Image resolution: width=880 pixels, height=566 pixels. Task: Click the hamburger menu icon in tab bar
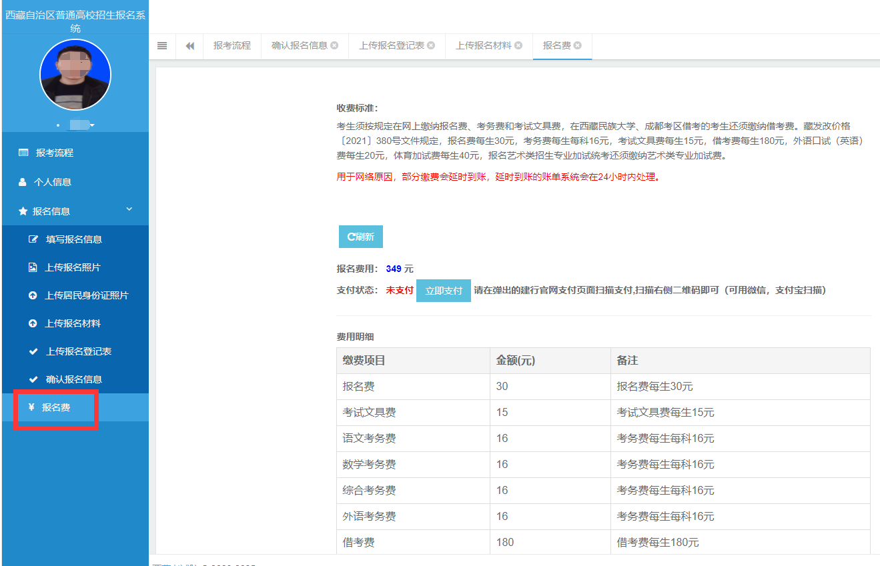click(x=162, y=45)
